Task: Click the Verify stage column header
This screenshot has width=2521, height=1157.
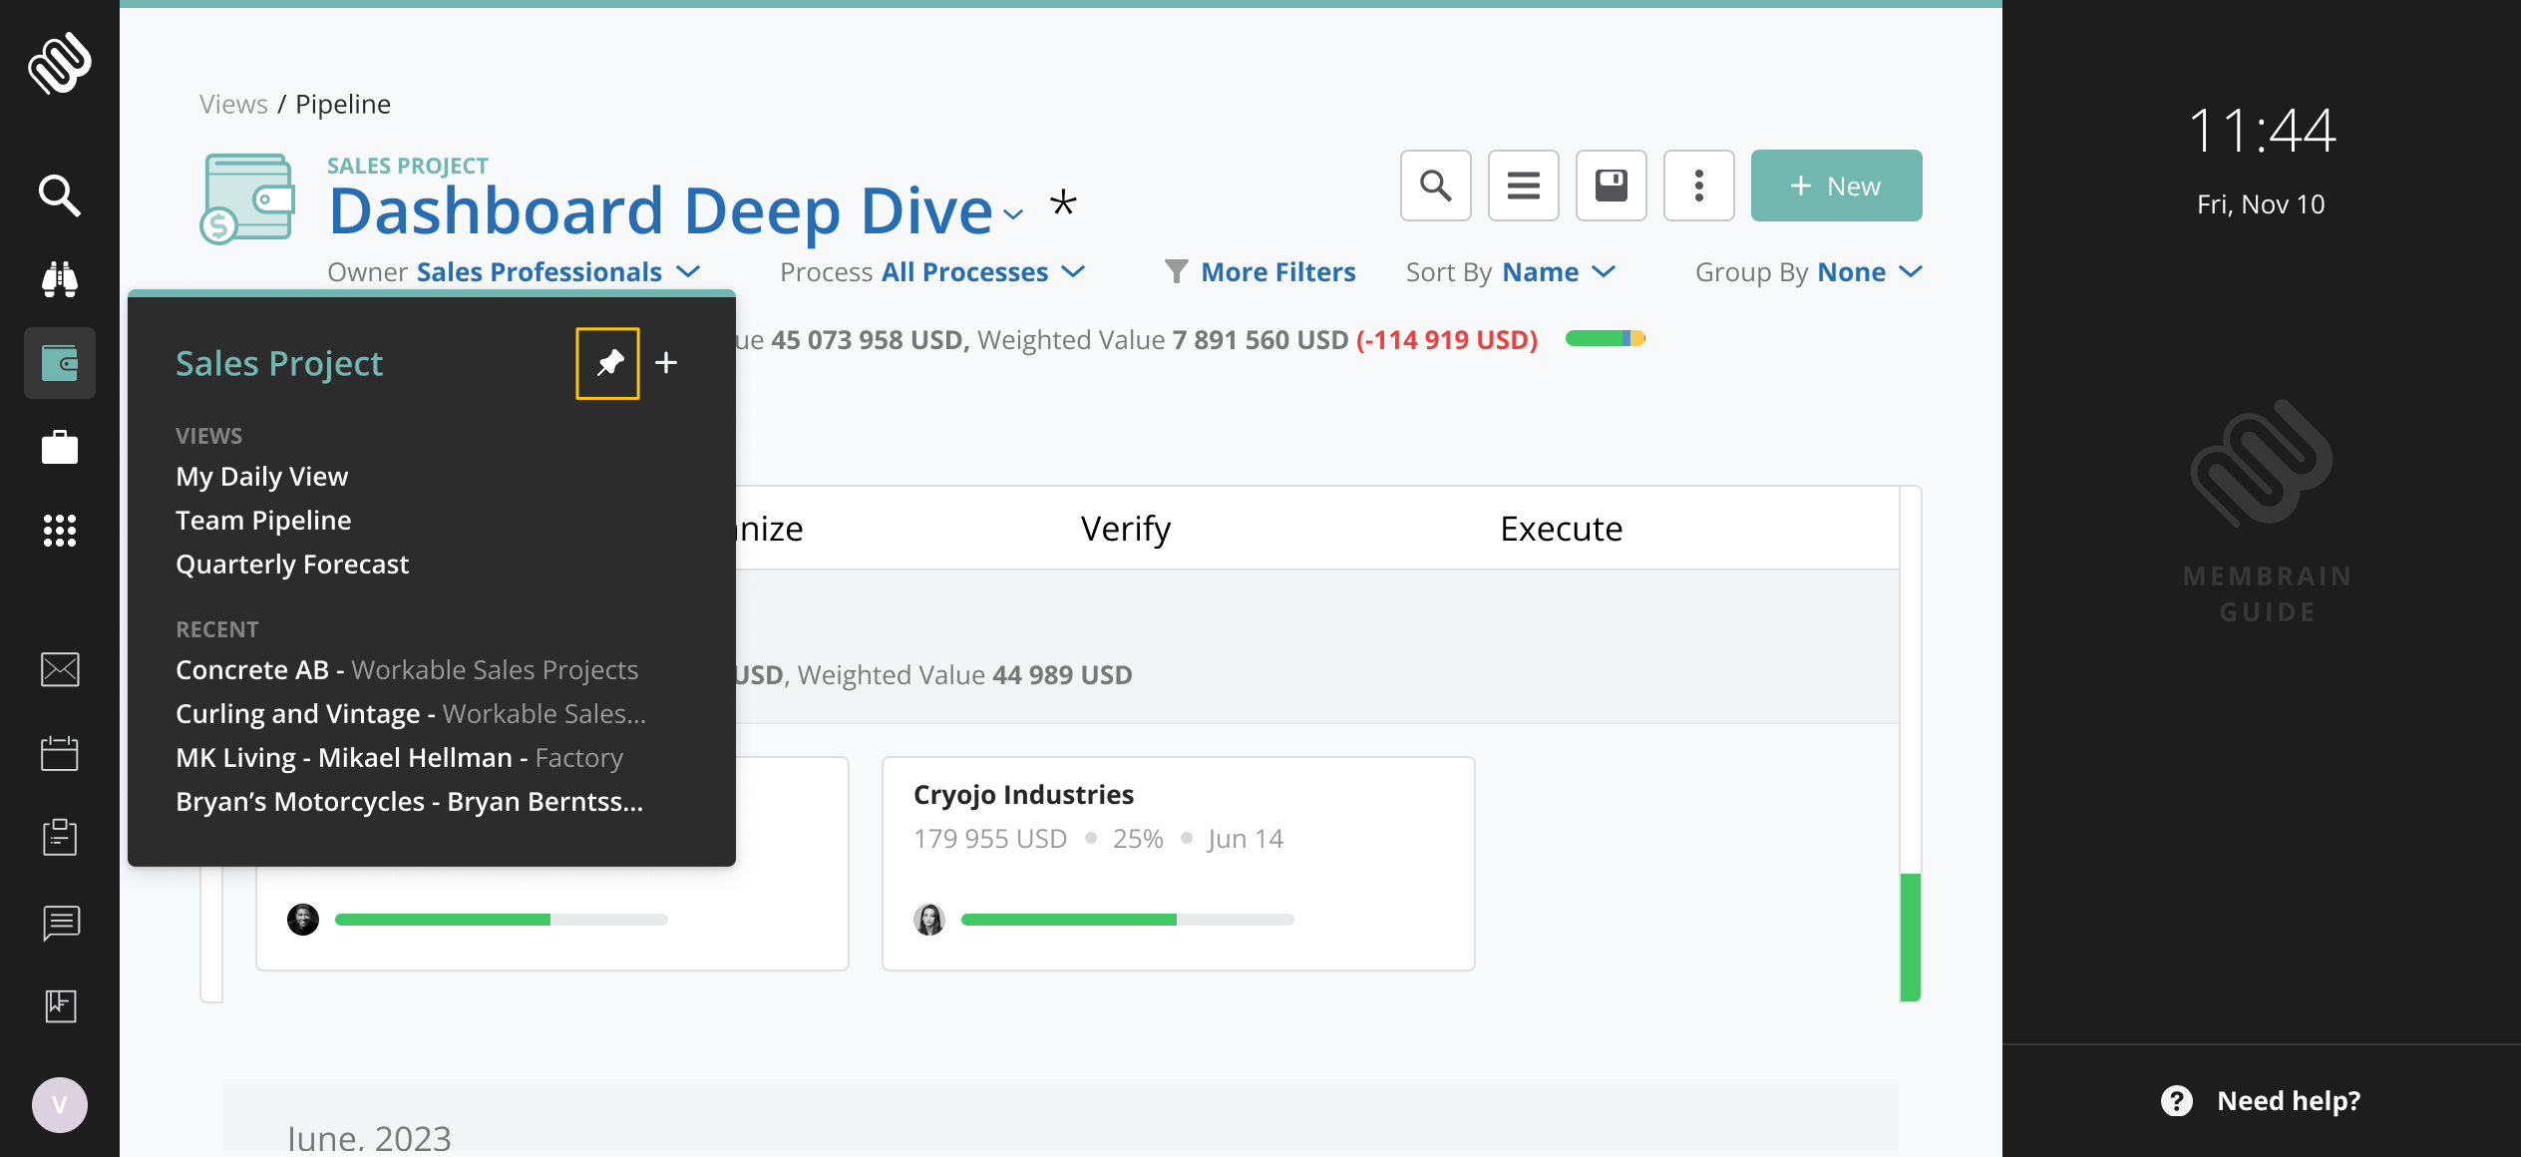Action: tap(1126, 529)
